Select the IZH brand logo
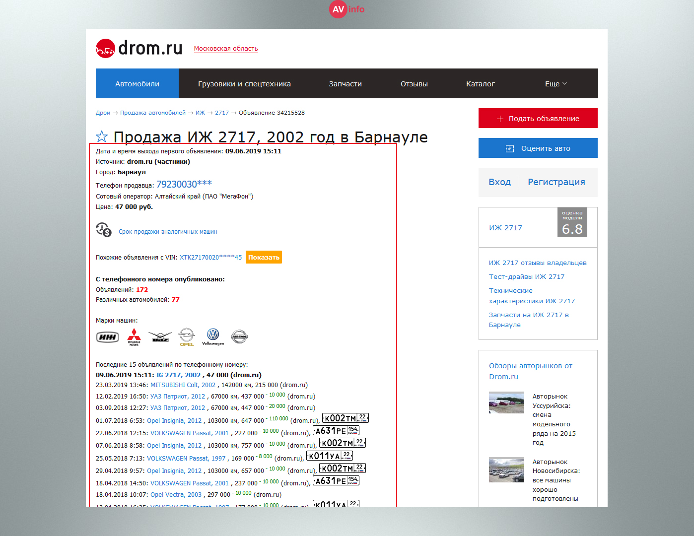Viewport: 694px width, 536px height. (x=108, y=337)
